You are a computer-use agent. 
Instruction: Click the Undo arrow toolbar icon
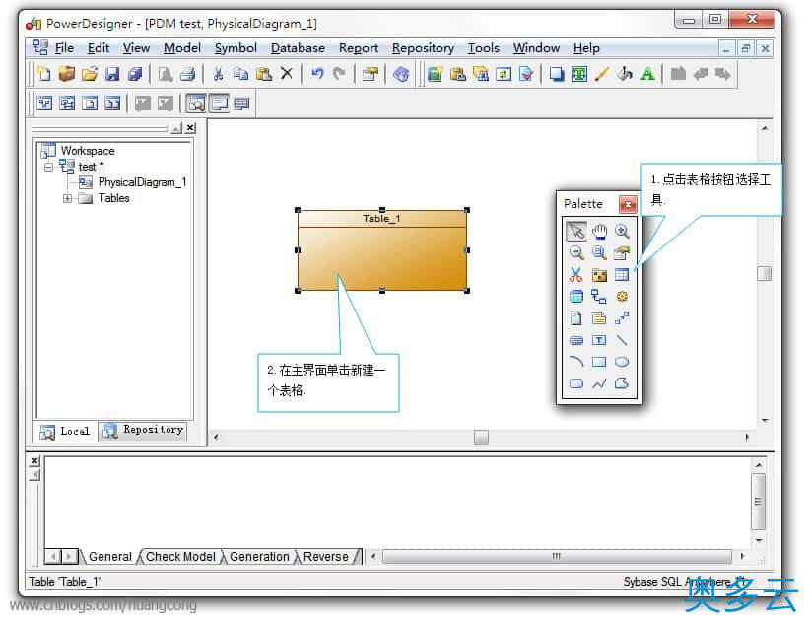(317, 74)
